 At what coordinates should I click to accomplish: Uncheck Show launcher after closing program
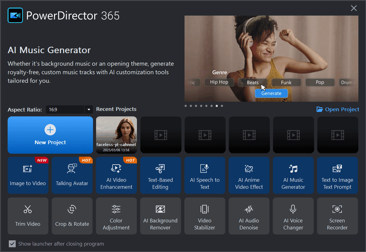(12, 244)
